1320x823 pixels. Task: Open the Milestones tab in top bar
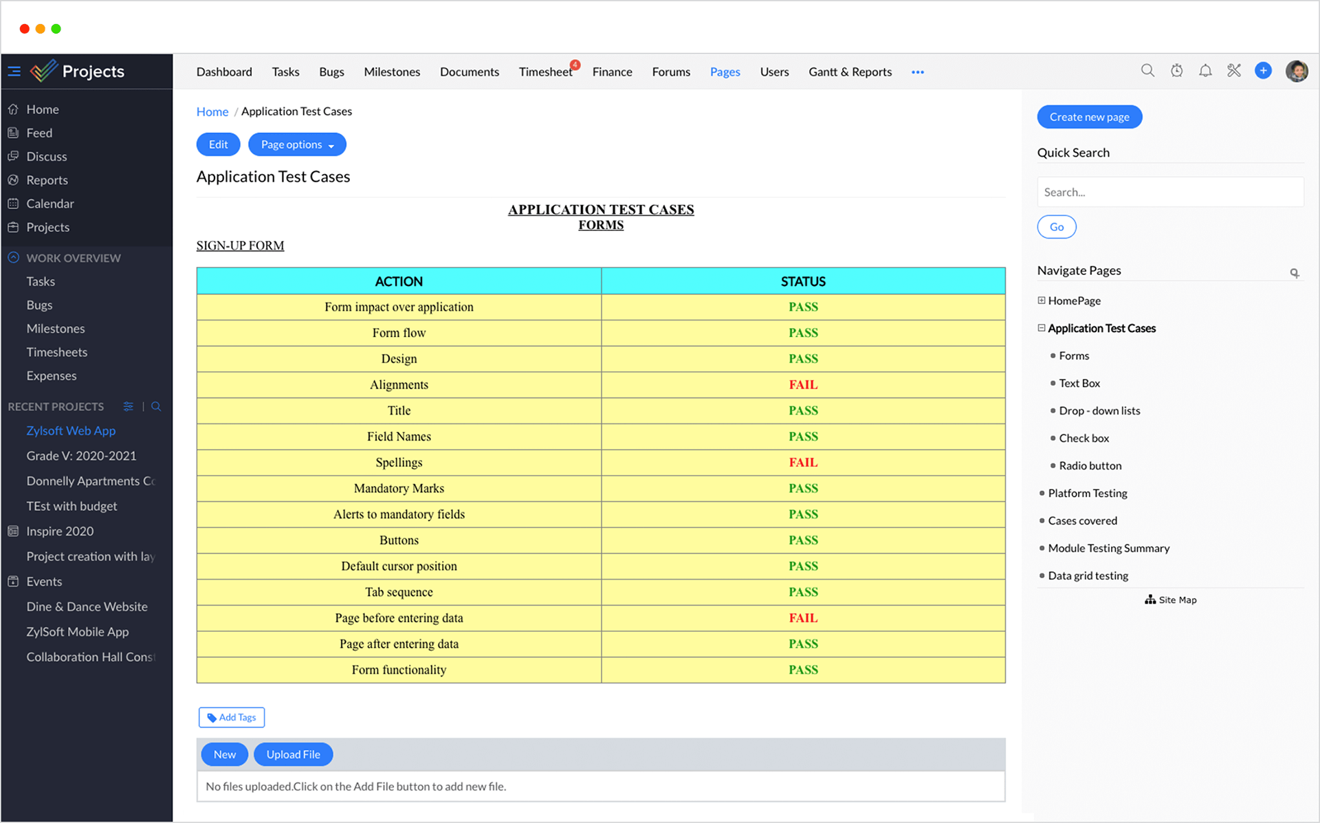click(392, 72)
